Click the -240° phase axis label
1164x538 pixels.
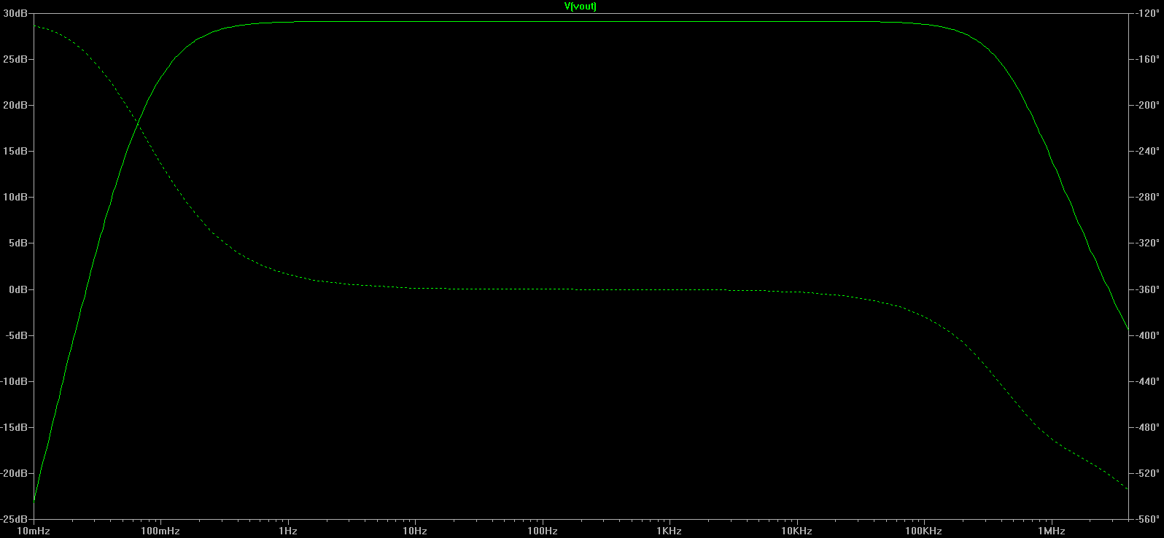tap(1148, 151)
